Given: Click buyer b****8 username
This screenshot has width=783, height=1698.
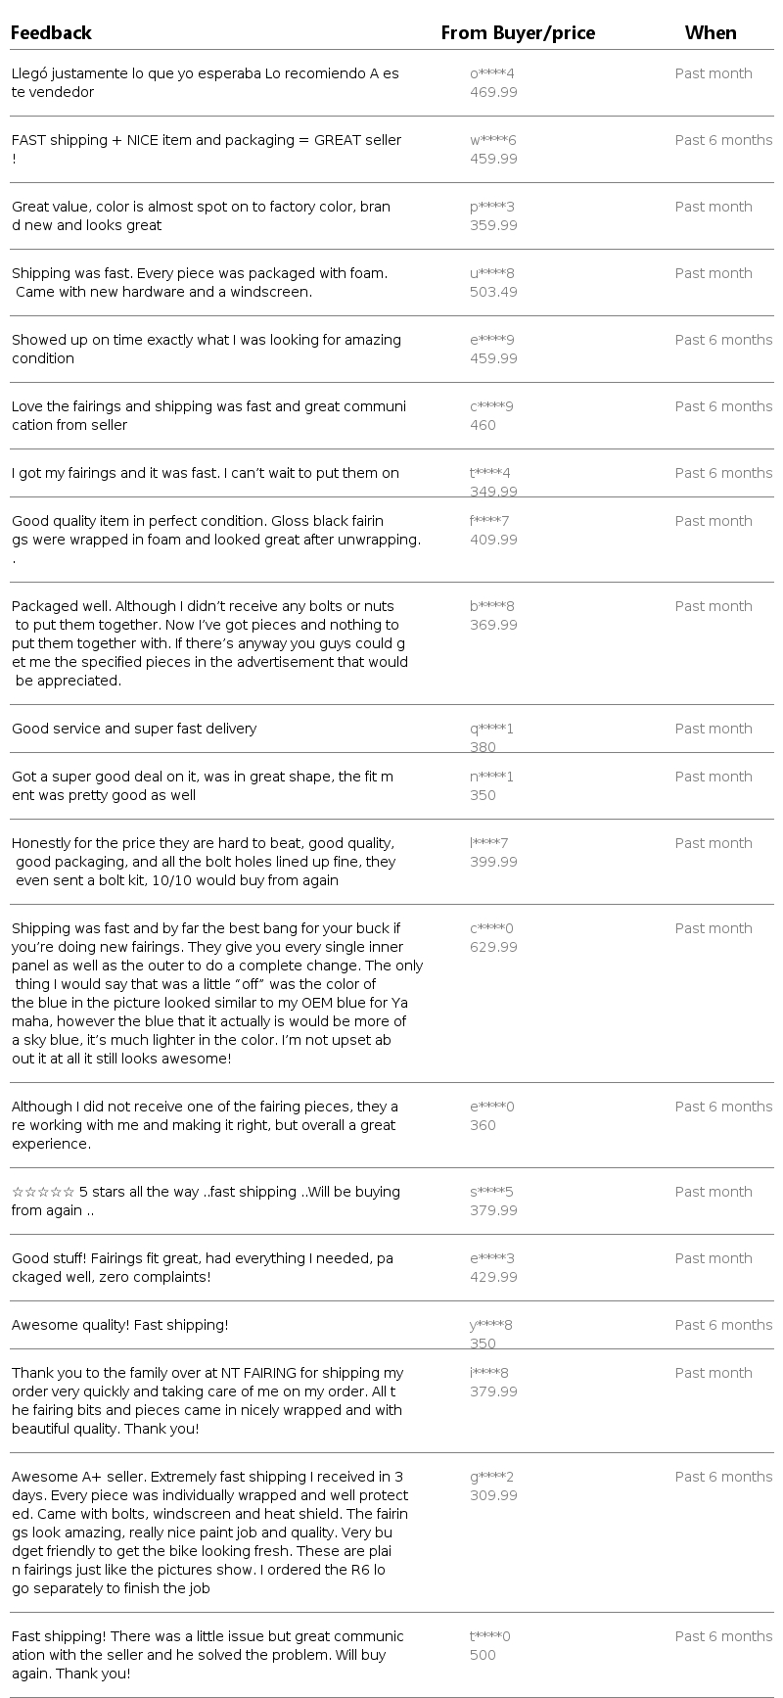Looking at the screenshot, I should [492, 606].
